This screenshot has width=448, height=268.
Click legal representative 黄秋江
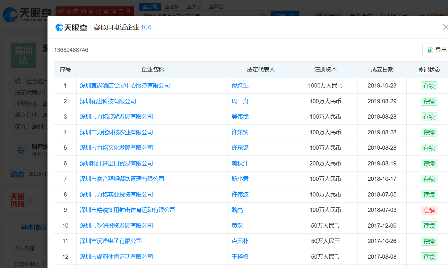tap(240, 163)
